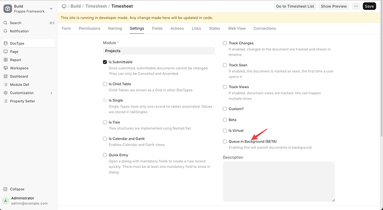Check the Custom? checkbox
The image size is (383, 210).
pyautogui.click(x=225, y=109)
